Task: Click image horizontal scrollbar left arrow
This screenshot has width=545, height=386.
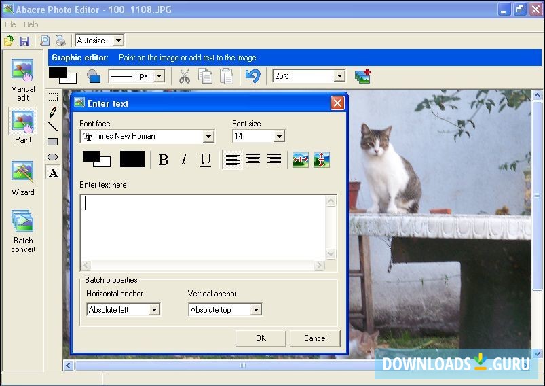Action: 69,365
